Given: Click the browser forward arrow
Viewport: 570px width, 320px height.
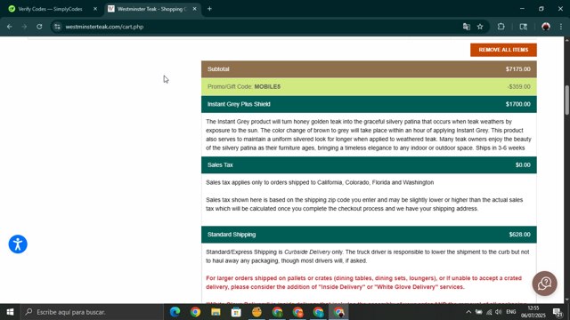Looking at the screenshot, I should 24,27.
